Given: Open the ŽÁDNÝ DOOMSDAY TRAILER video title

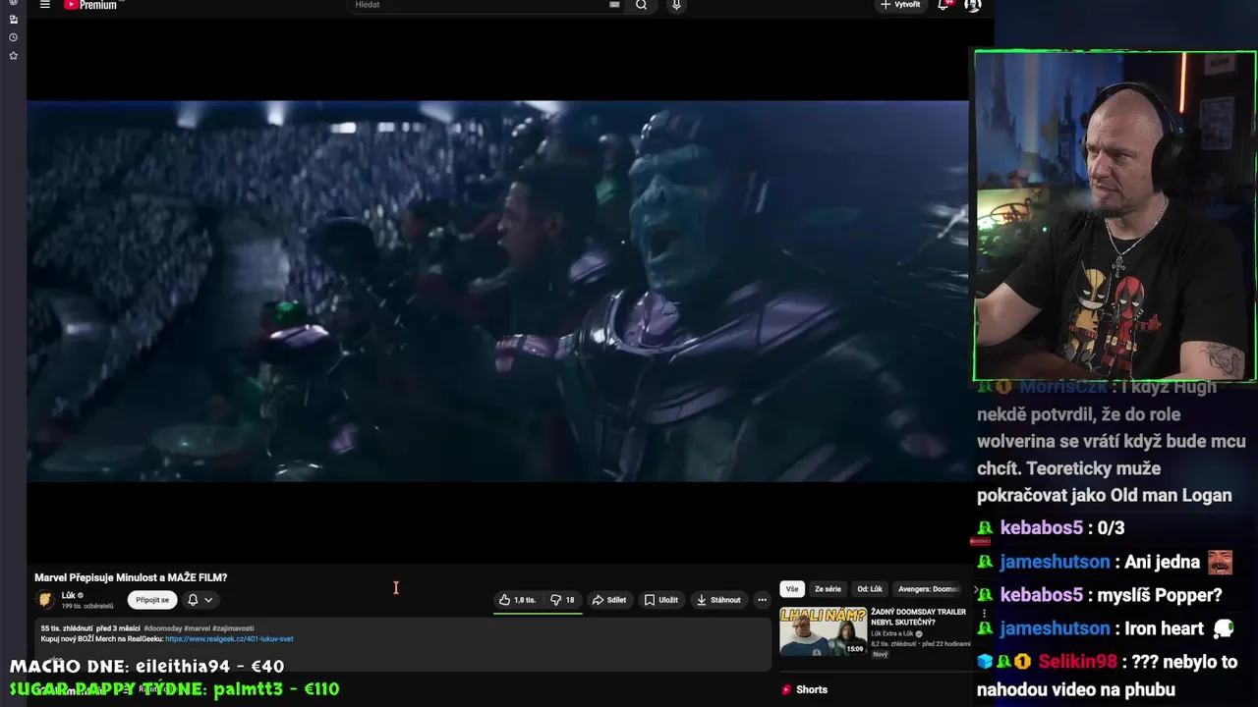Looking at the screenshot, I should coord(918,617).
